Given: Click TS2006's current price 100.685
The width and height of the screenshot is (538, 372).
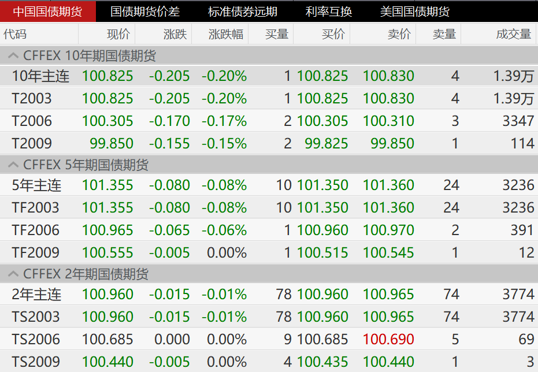Looking at the screenshot, I should [107, 339].
